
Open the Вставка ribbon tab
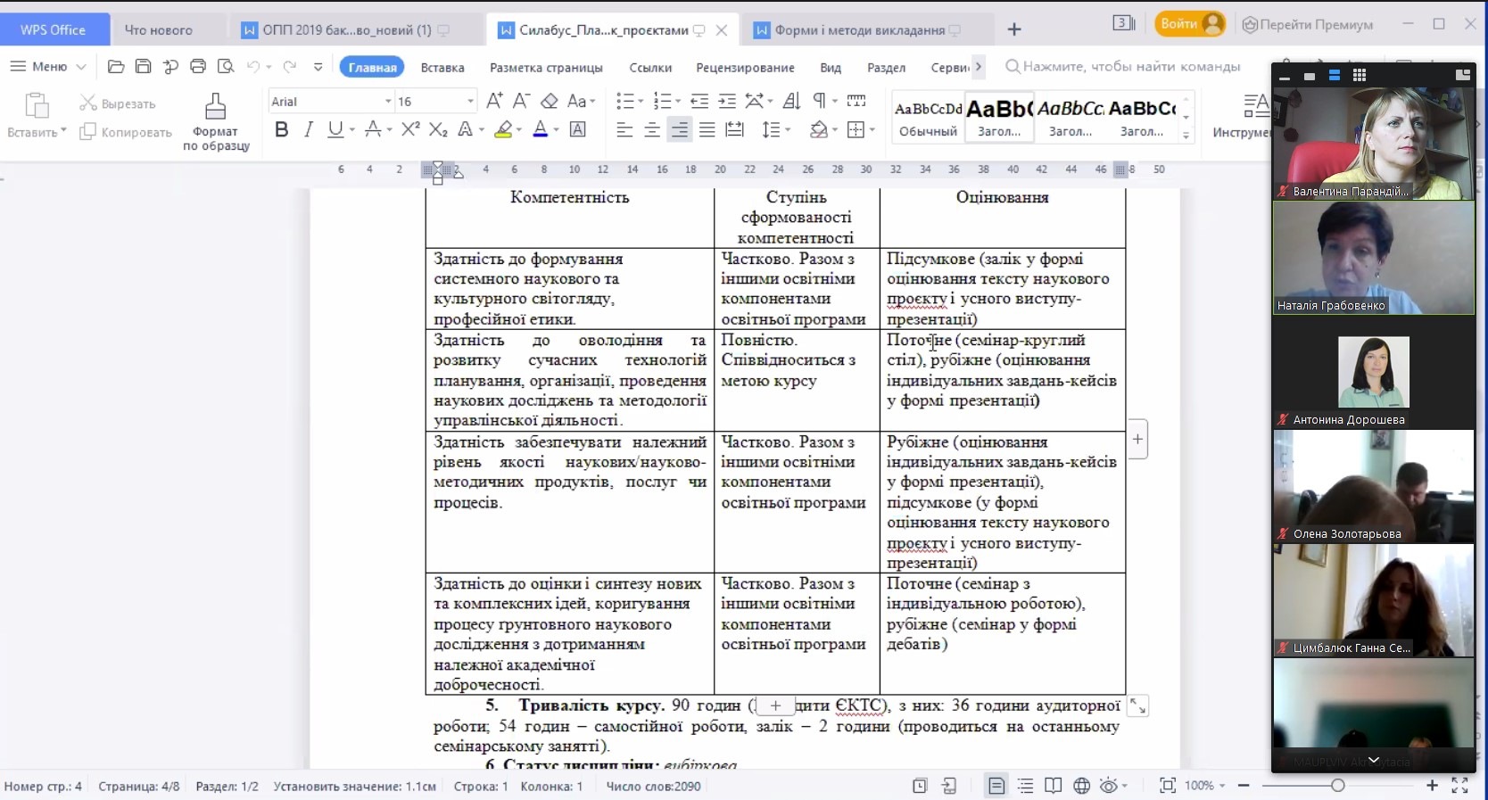442,68
